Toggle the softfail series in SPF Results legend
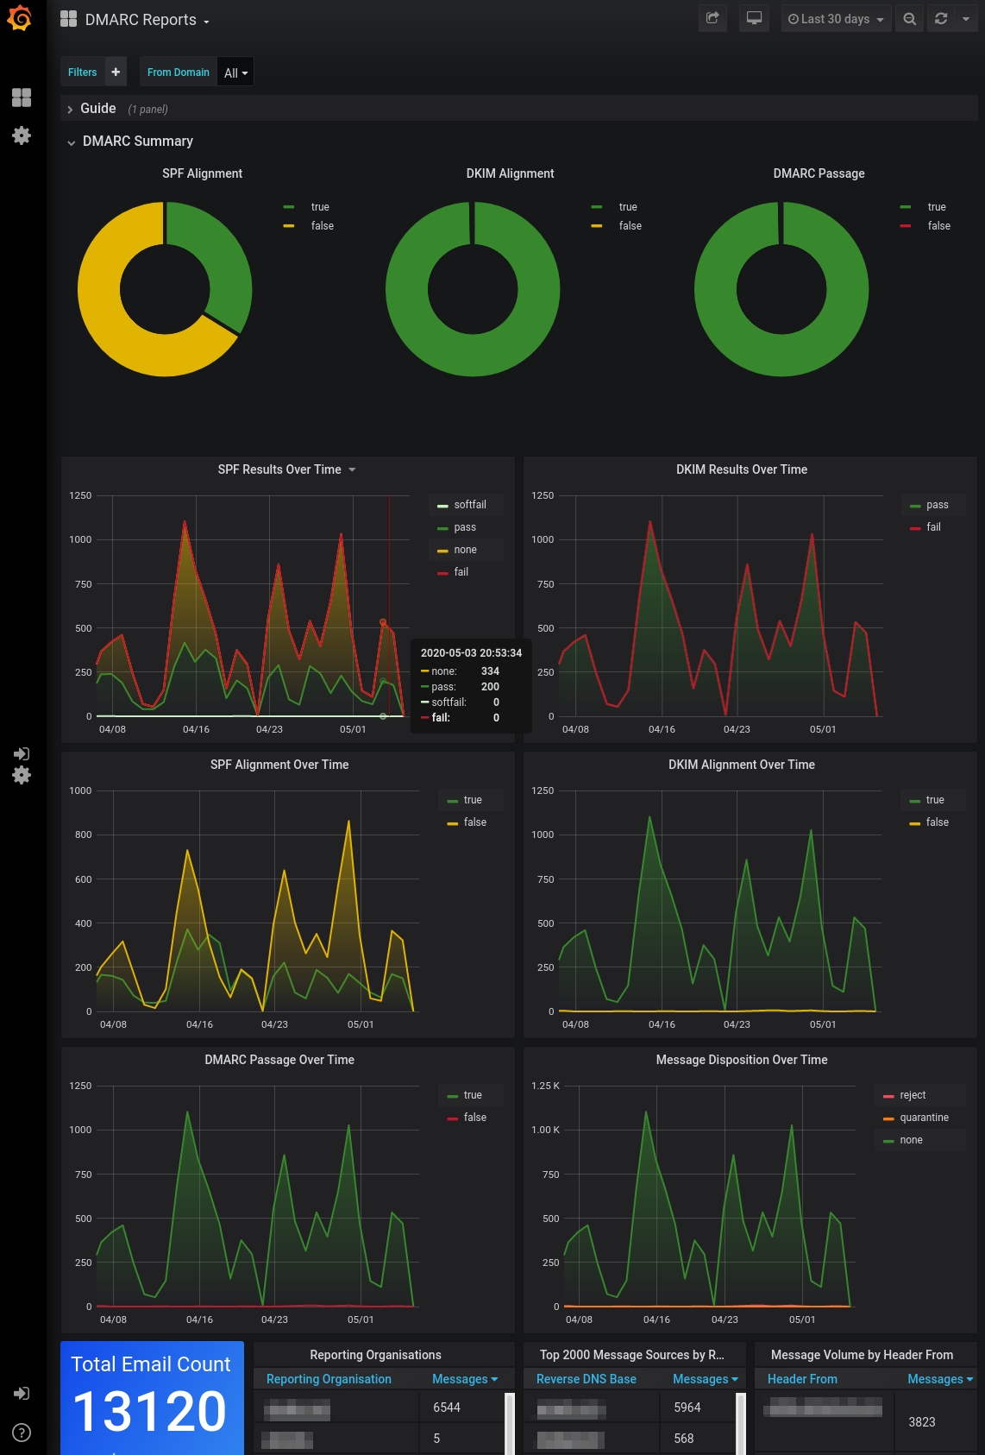Image resolution: width=985 pixels, height=1455 pixels. [469, 505]
